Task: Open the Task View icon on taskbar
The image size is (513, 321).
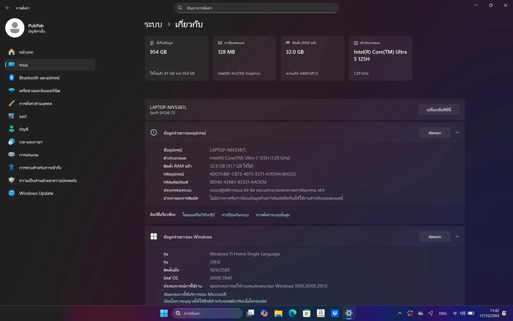Action: [x=250, y=313]
